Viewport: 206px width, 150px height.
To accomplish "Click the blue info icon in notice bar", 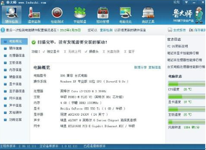I will click(x=3, y=30).
